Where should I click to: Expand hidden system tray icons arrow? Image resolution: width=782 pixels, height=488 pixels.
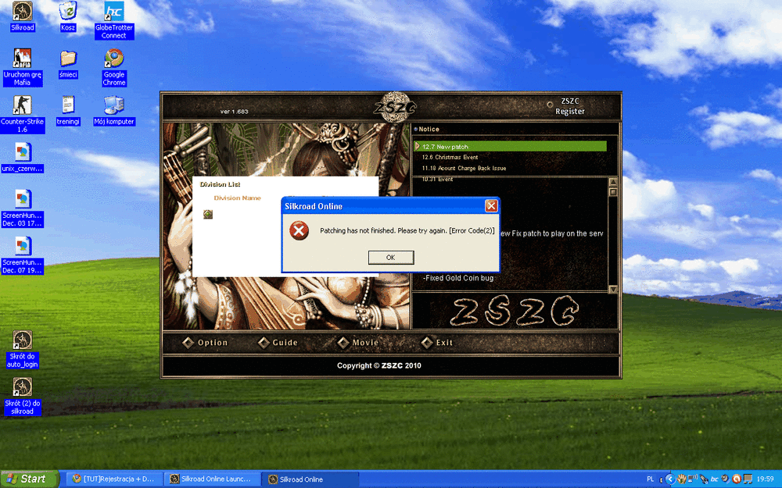coord(671,479)
